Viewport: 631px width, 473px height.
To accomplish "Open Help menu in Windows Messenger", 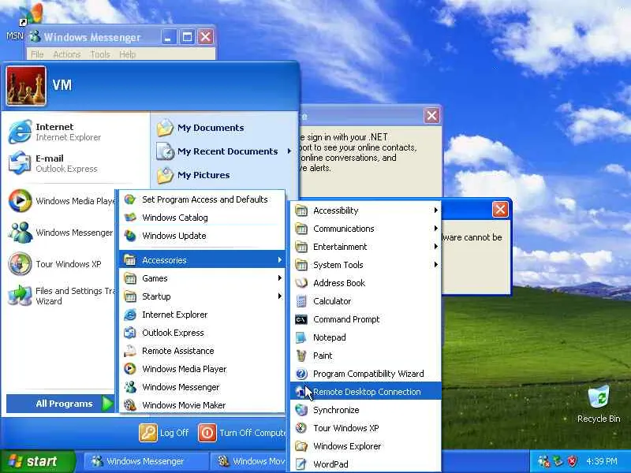I will tap(127, 54).
